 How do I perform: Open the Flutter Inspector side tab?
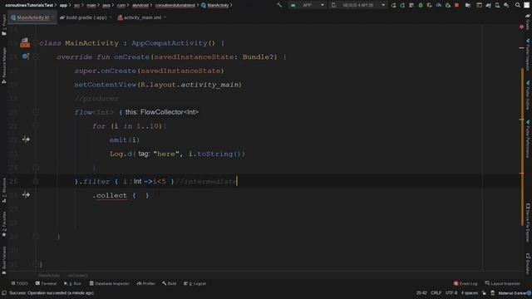528,54
